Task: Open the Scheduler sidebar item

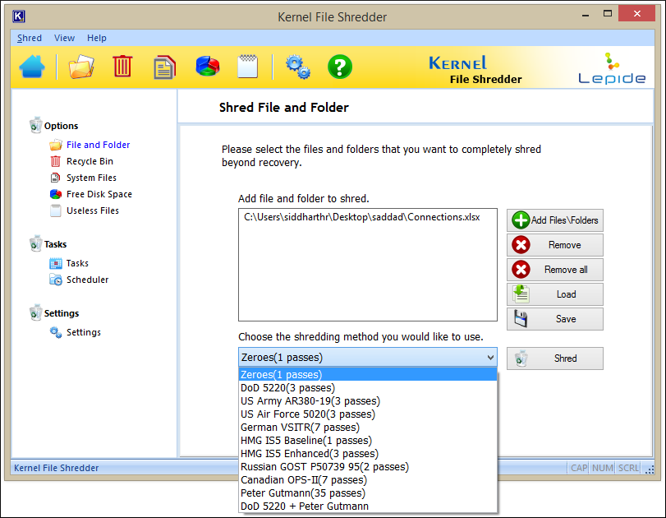Action: [x=88, y=280]
